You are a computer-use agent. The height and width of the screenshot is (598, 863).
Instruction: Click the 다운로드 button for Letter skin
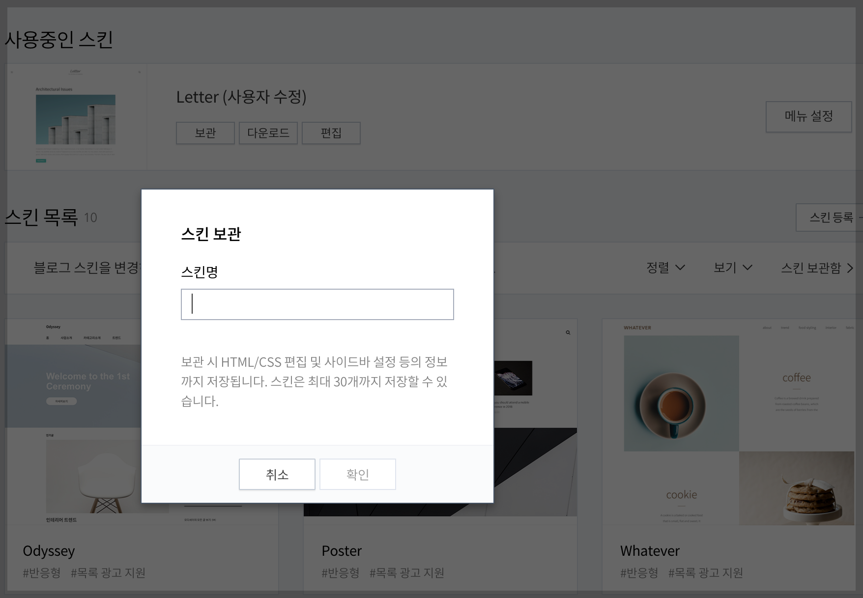pyautogui.click(x=268, y=133)
